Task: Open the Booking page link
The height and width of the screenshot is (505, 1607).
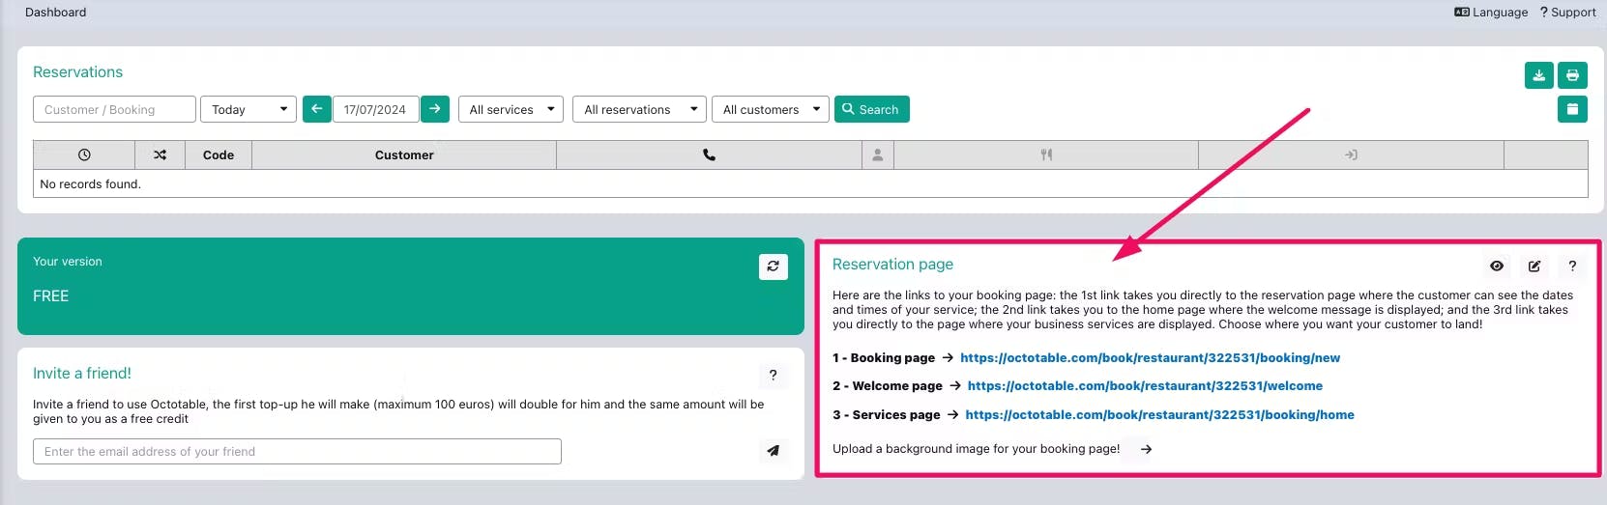Action: [x=1150, y=358]
